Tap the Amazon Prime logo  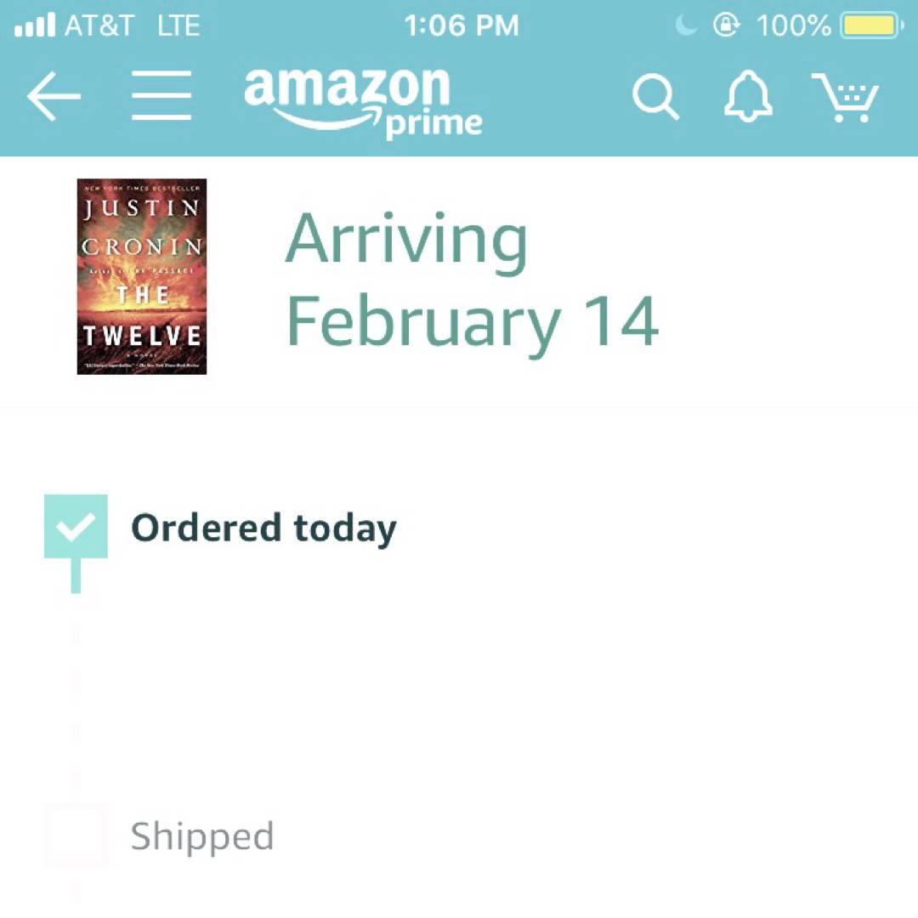click(363, 103)
